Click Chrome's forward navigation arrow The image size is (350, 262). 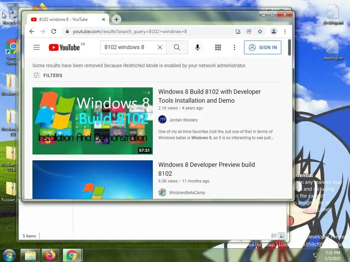pos(43,31)
